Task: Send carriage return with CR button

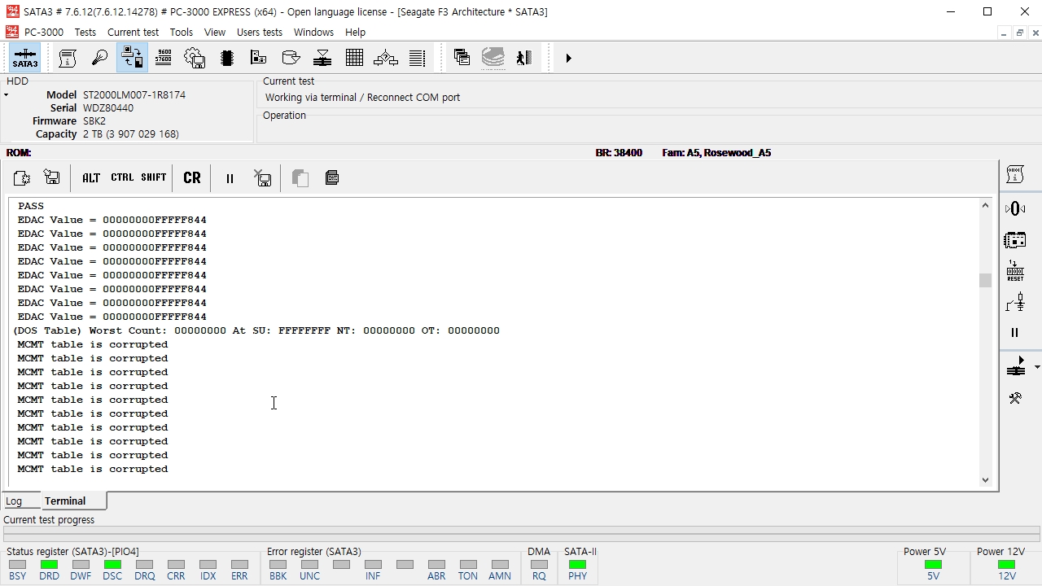Action: 192,178
